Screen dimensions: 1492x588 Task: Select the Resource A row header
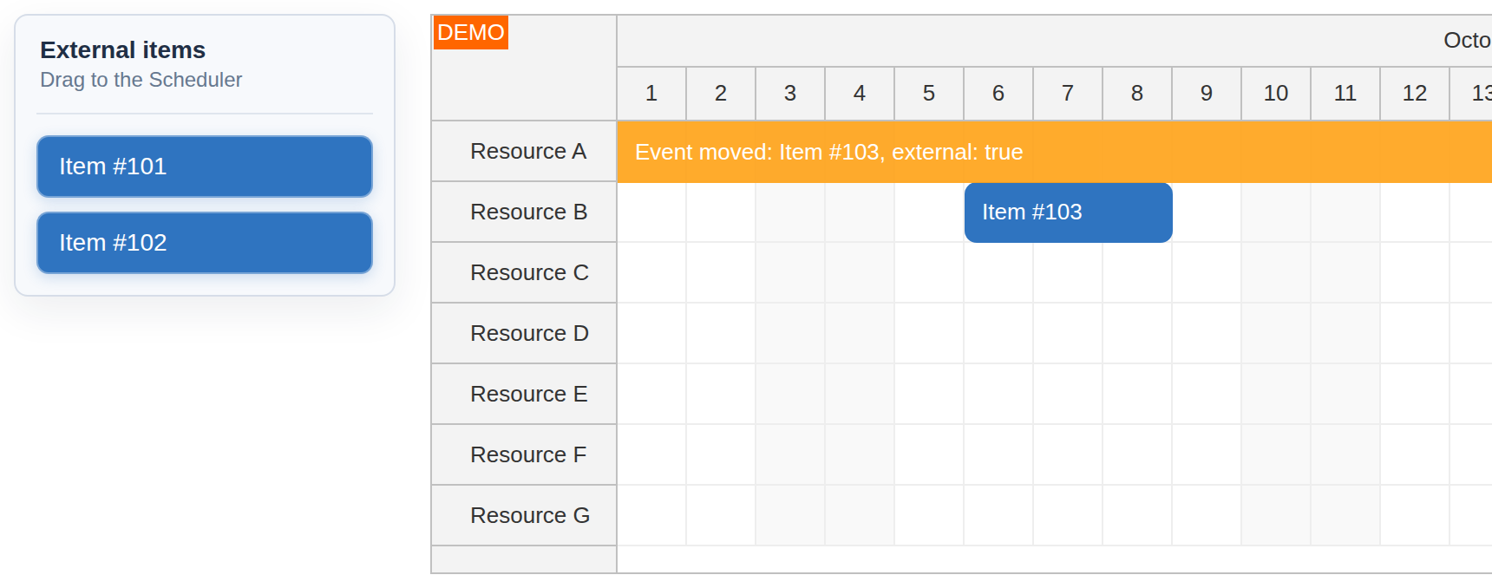[524, 152]
